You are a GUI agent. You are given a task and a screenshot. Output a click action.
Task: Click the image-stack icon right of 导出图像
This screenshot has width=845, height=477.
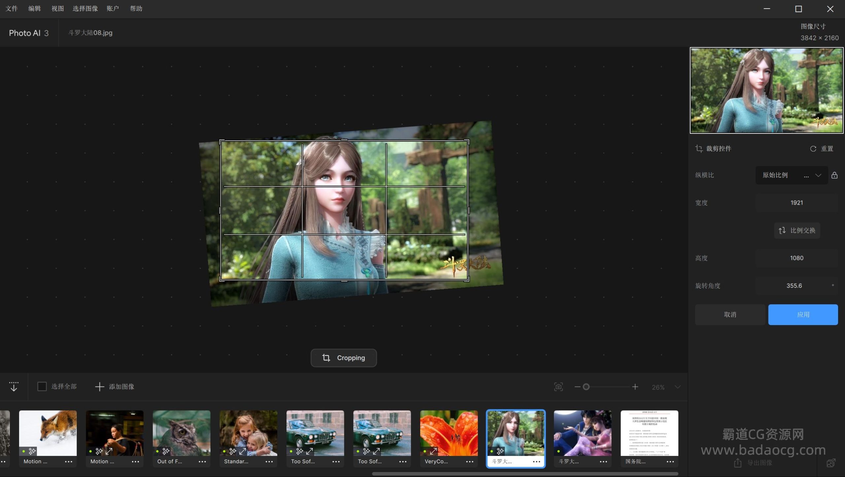coord(831,463)
